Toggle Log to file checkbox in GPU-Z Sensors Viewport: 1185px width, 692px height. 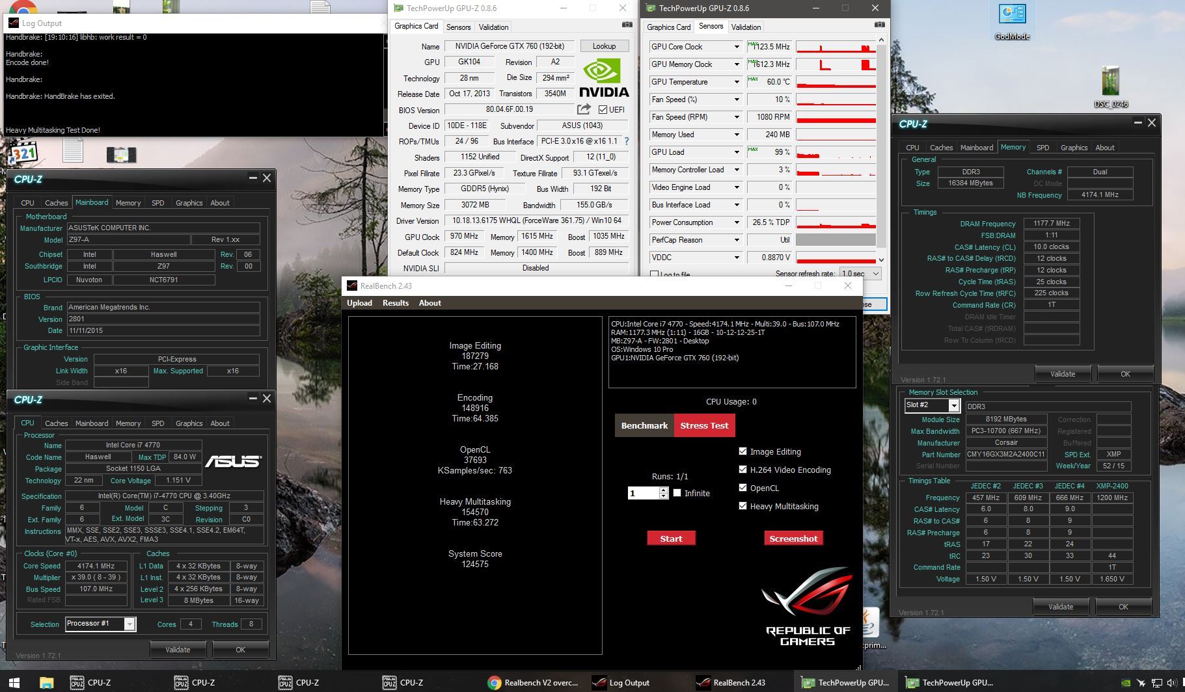pos(655,274)
